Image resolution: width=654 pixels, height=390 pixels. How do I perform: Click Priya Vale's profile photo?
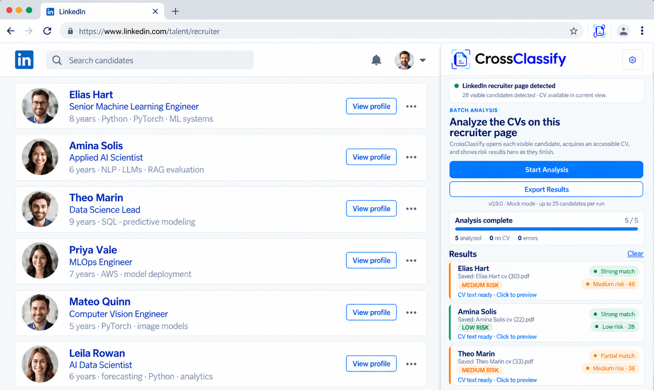click(x=40, y=260)
